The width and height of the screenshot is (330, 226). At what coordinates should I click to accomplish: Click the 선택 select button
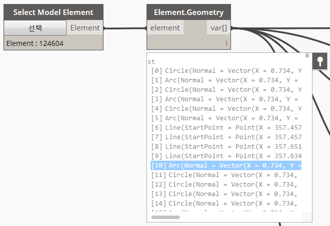coord(35,28)
